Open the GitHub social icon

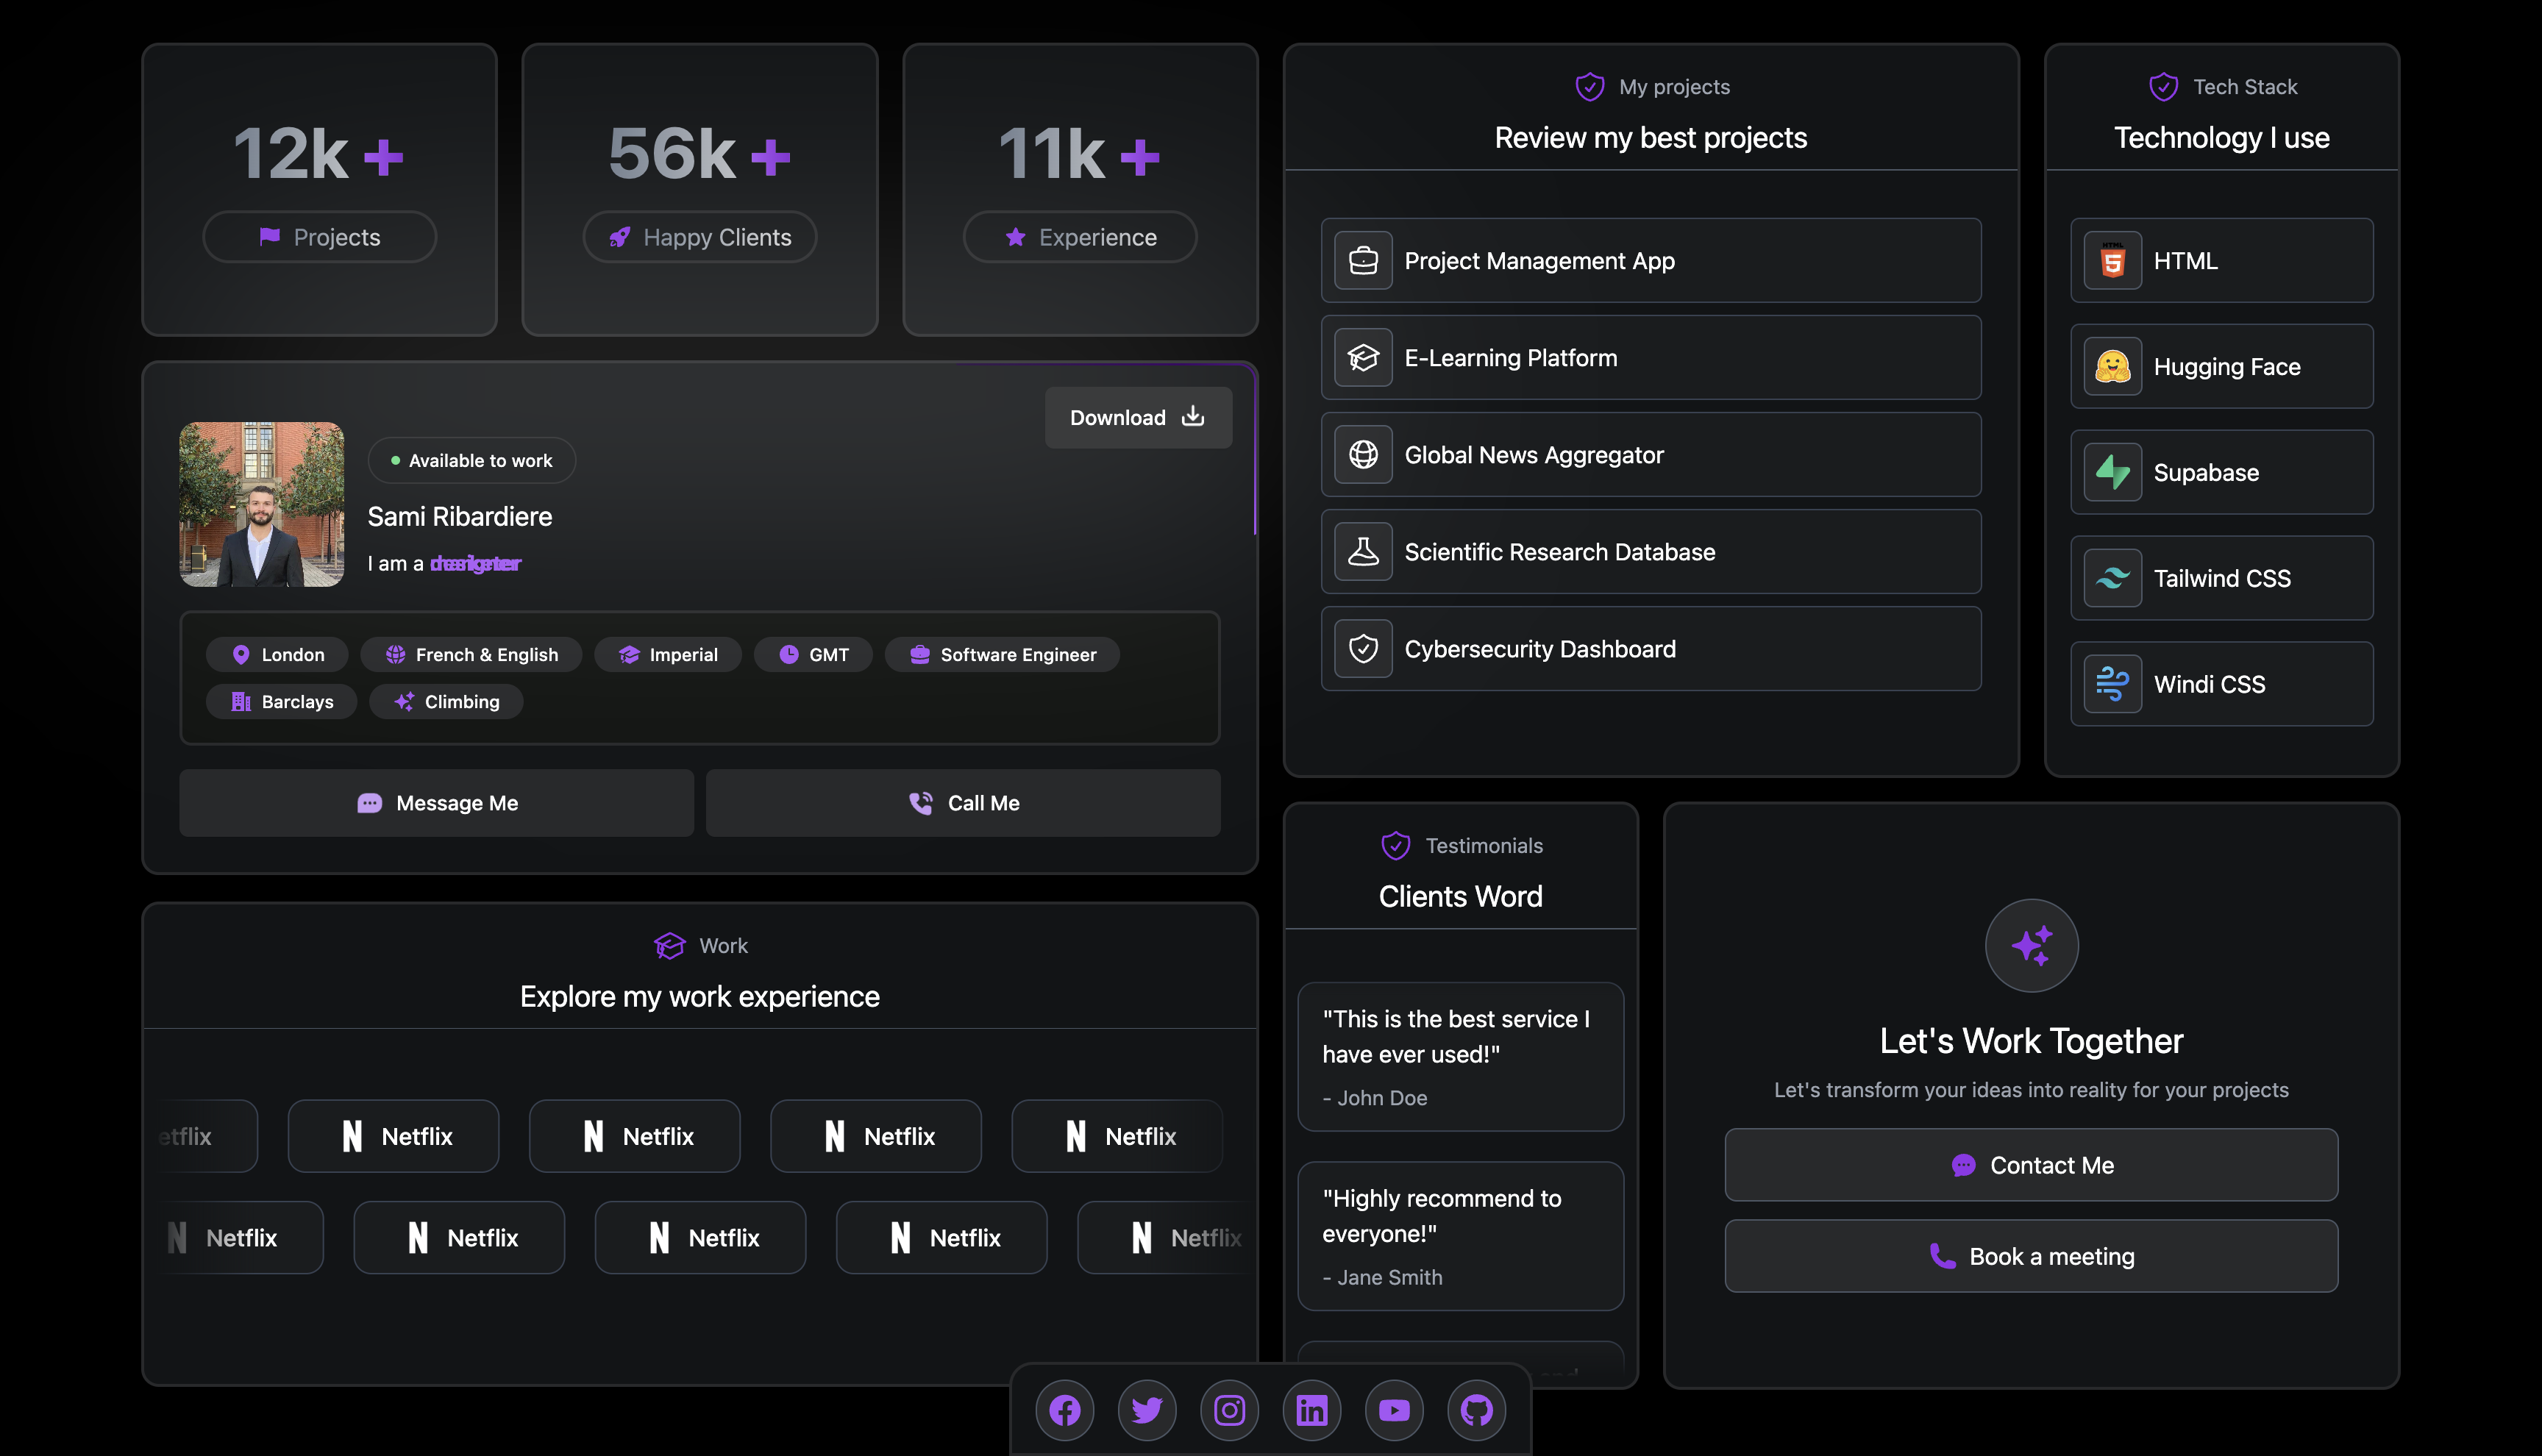pyautogui.click(x=1477, y=1410)
